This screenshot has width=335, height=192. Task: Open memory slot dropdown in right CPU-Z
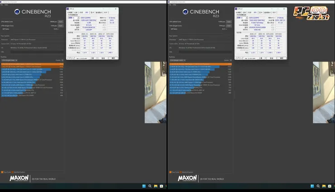(242, 18)
